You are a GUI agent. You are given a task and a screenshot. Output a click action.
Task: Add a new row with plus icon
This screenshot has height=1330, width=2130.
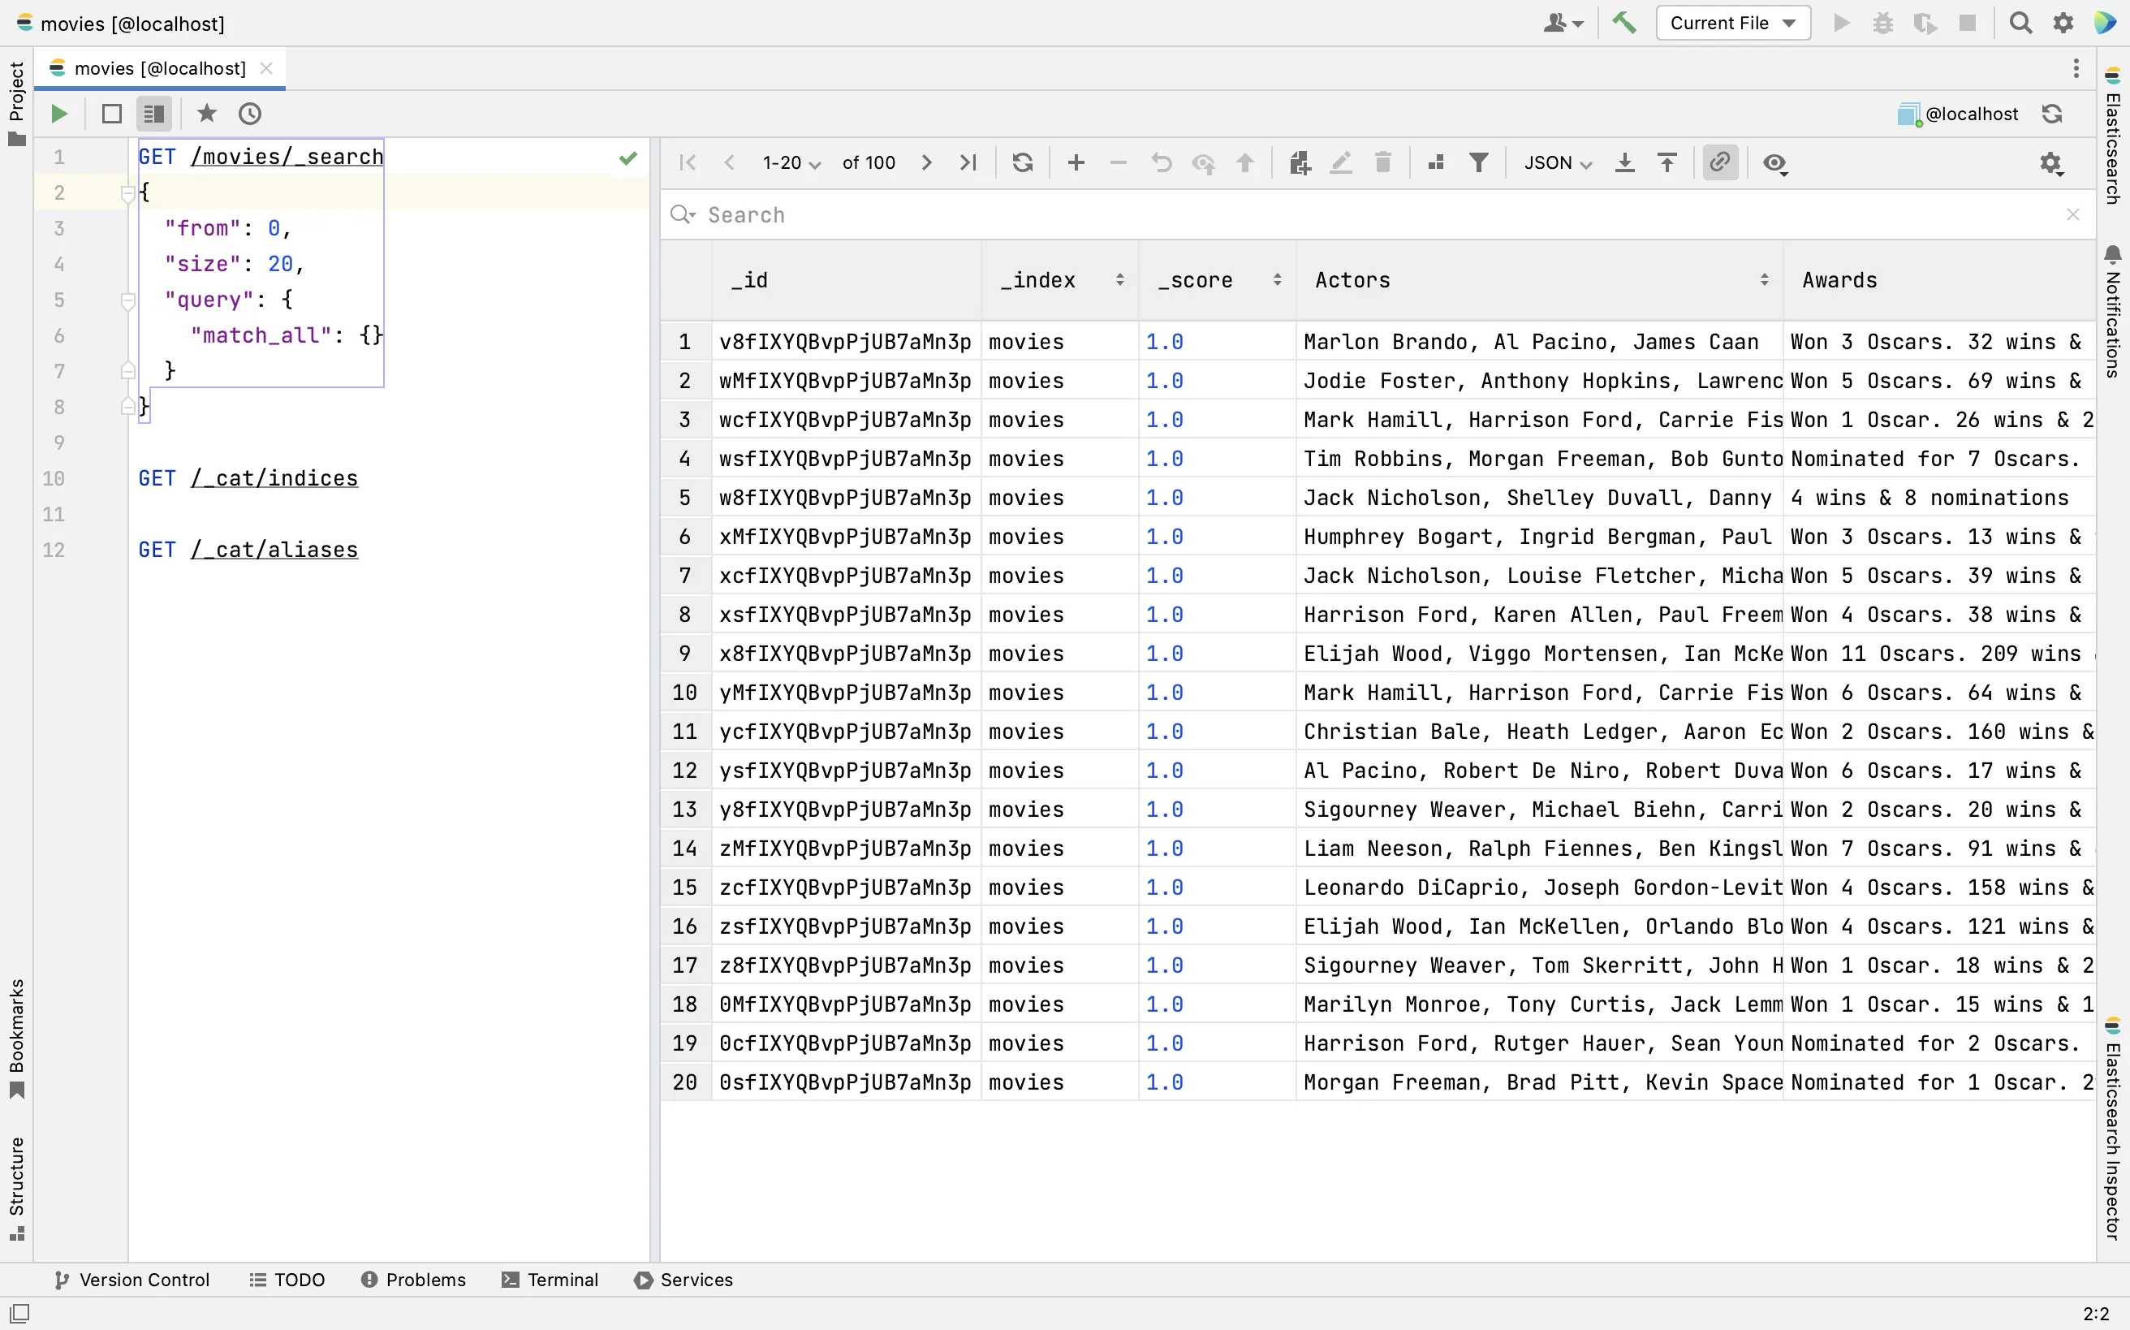pyautogui.click(x=1076, y=162)
